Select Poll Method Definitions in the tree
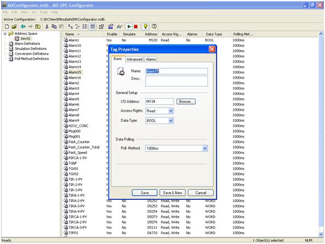 coord(32,59)
